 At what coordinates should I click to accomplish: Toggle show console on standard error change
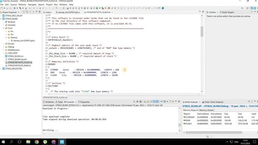pos(158,101)
